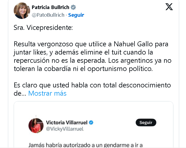Viewport: 186px width, 148px height.
Task: Open the @VickyVillarruel handle
Action: (65, 129)
